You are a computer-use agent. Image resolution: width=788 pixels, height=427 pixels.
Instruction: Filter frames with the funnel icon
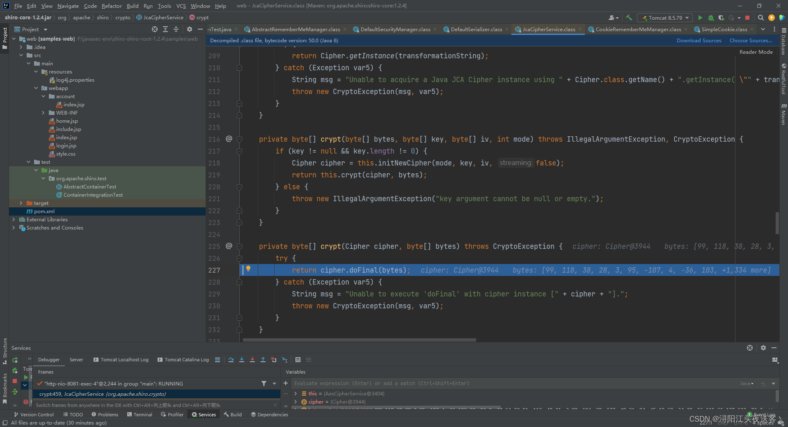264,383
